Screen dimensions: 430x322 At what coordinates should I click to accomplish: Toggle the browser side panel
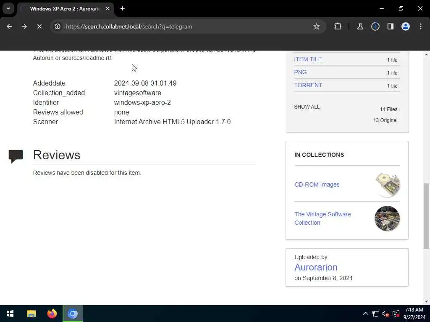pos(390,26)
